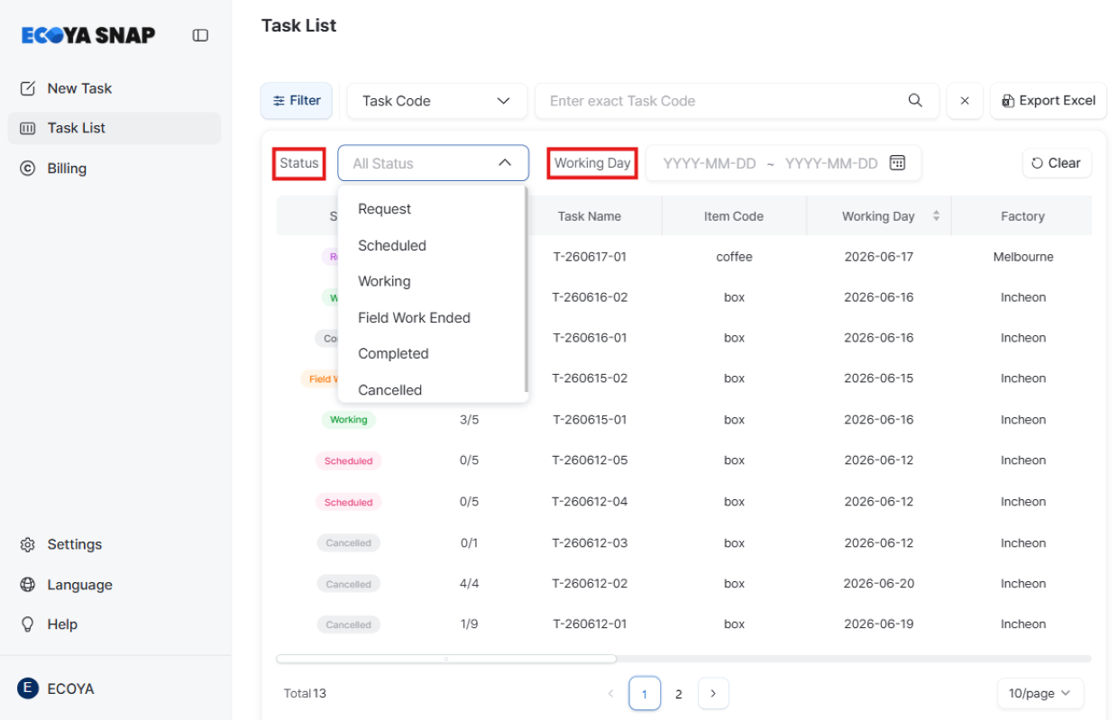The height and width of the screenshot is (720, 1118).
Task: Click task name T-260616-01
Action: (x=590, y=338)
